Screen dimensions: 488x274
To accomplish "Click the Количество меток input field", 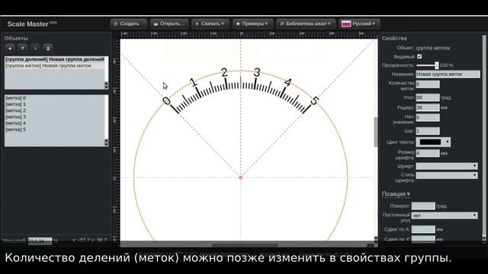I will pos(428,84).
